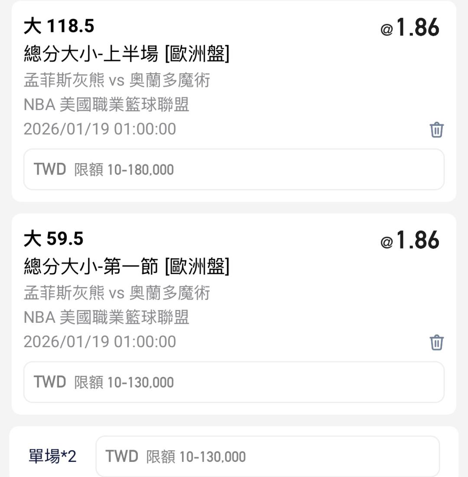Image resolution: width=468 pixels, height=477 pixels.
Task: Focus stake field with limit 10-180,000
Action: pos(234,169)
